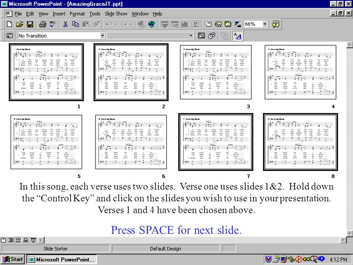Select slide 1 thumbnail
Viewport: 353px width, 265px height.
point(46,72)
